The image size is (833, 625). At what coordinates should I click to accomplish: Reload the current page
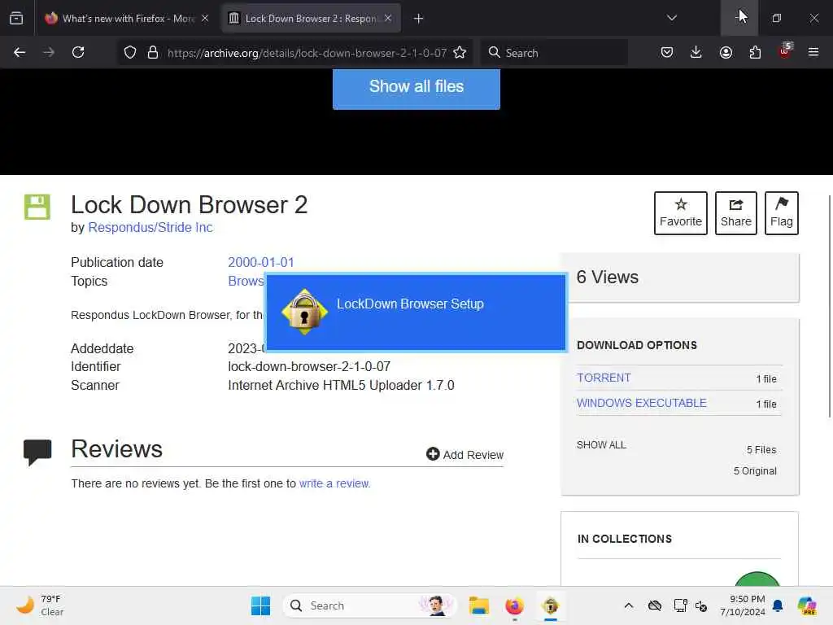click(78, 52)
